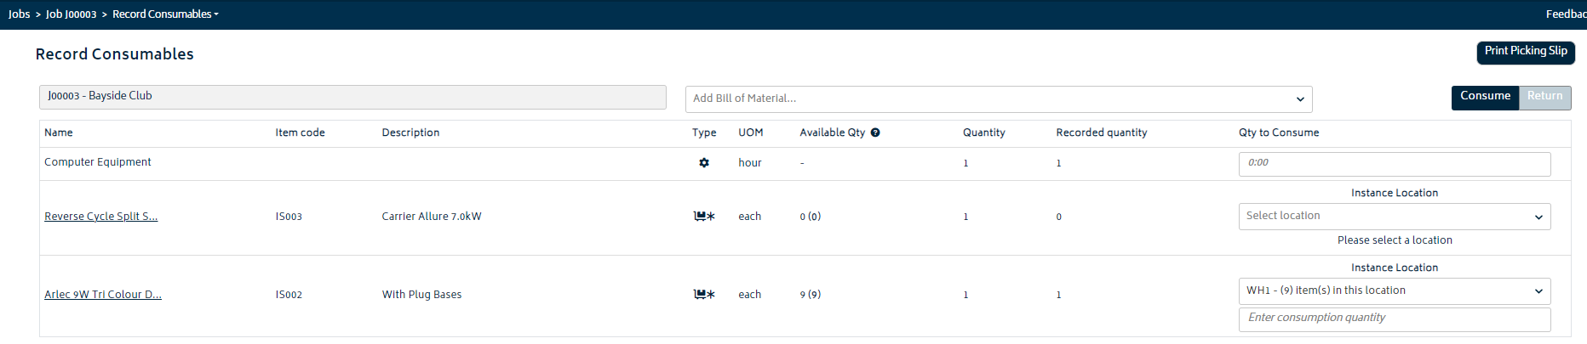Go to Jobs in the breadcrumb
This screenshot has width=1587, height=344.
click(19, 14)
